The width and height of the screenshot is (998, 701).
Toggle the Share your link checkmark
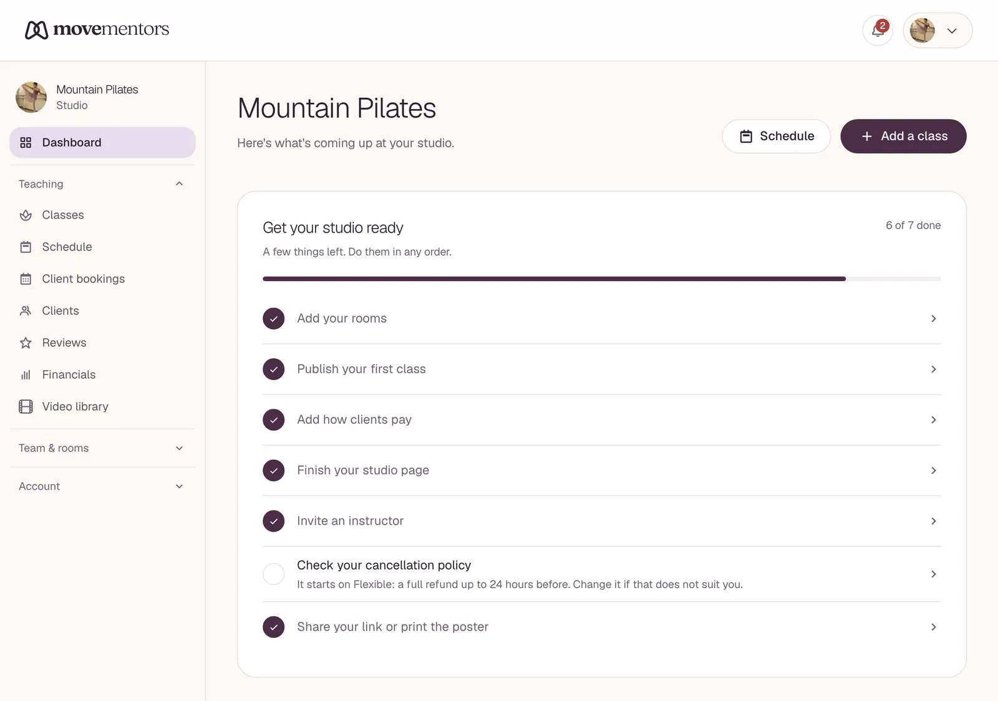click(x=274, y=627)
